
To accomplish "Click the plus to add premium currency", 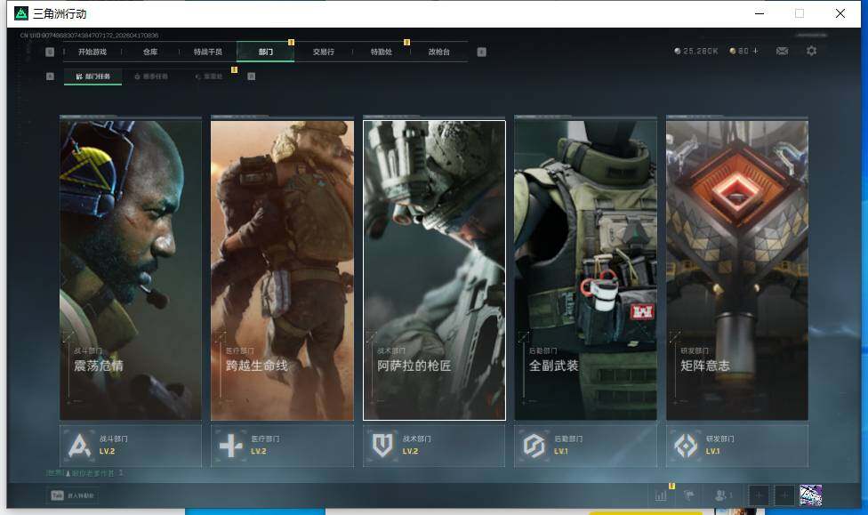I will (x=756, y=51).
